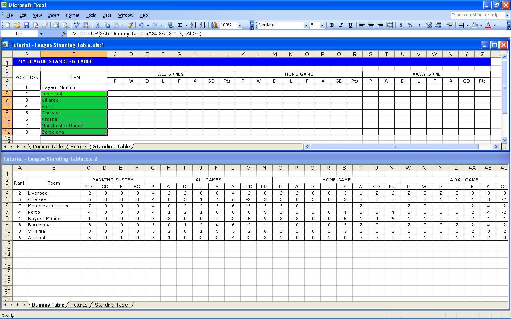The width and height of the screenshot is (511, 319).
Task: Open the Font Color dropdown arrow
Action: point(495,25)
